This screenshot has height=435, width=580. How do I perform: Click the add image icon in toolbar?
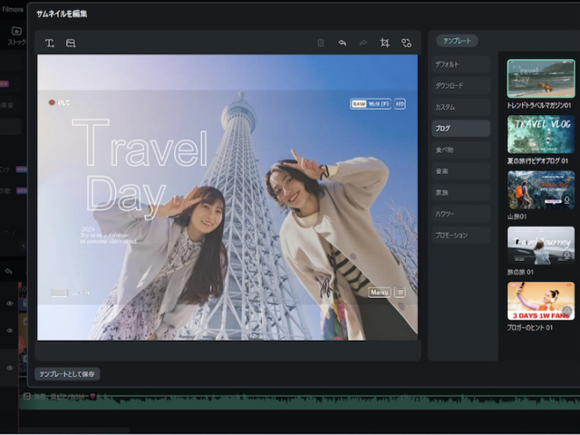[x=71, y=43]
